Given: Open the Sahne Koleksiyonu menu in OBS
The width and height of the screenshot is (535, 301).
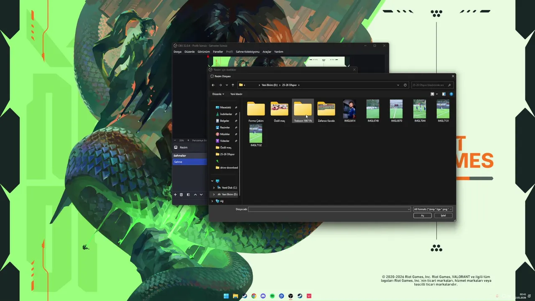Looking at the screenshot, I should 247,52.
